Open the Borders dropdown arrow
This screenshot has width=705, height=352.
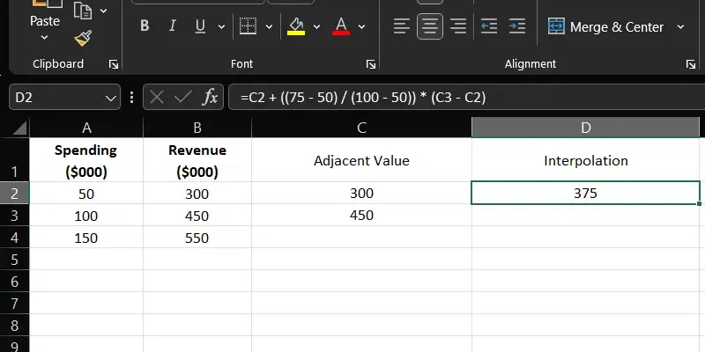tap(269, 26)
